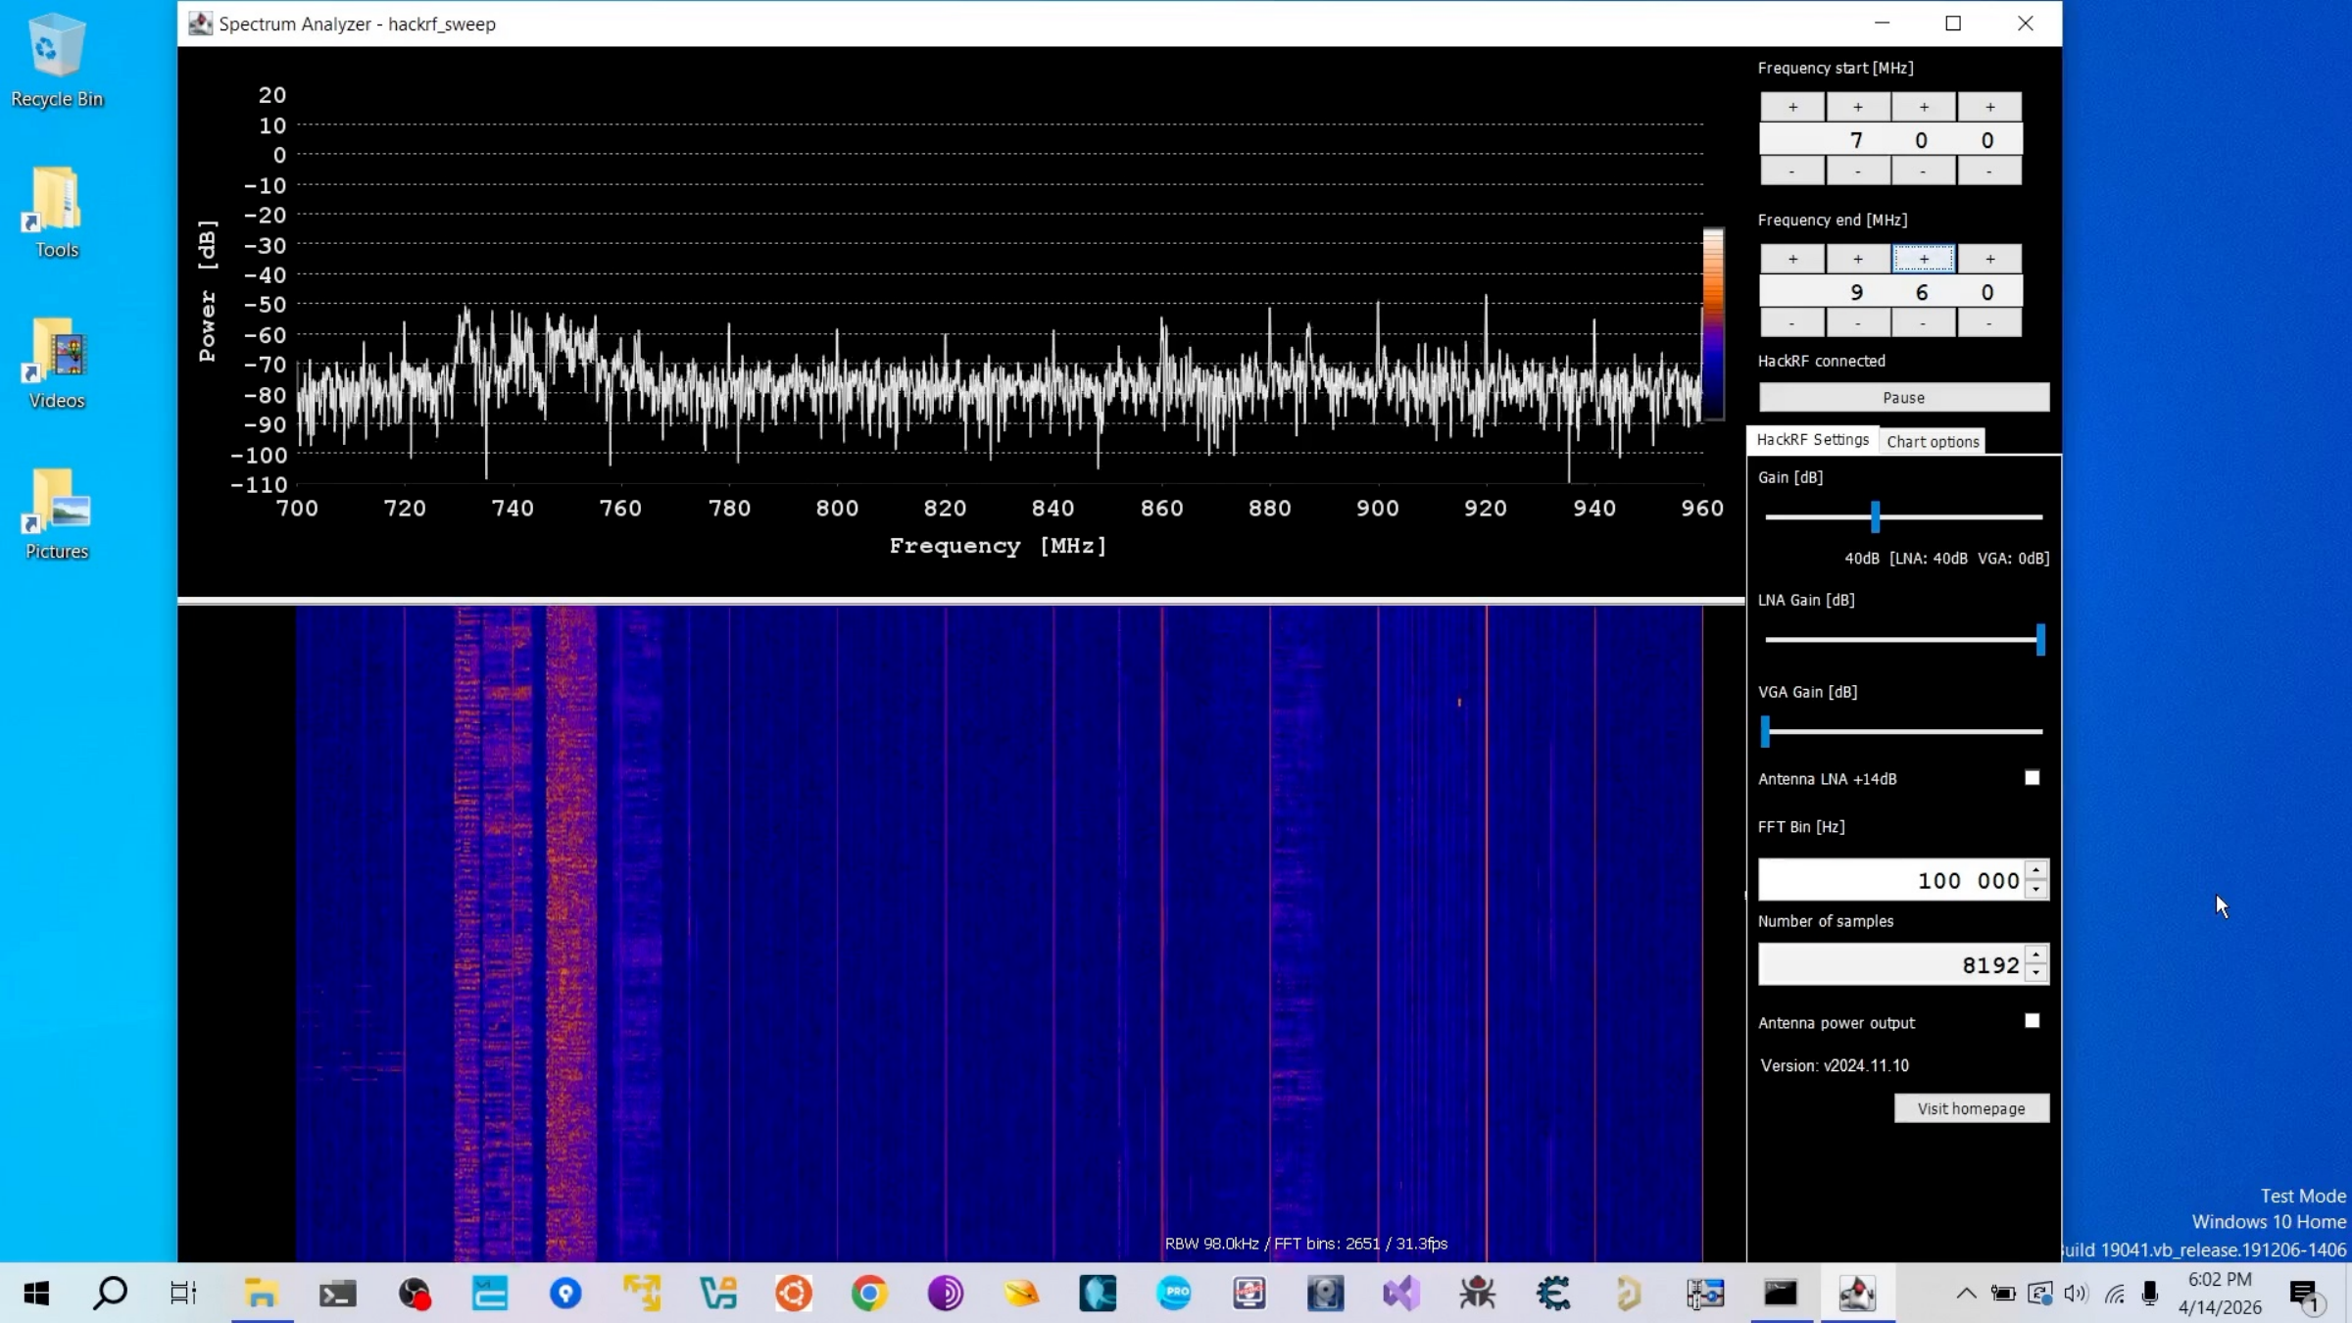This screenshot has width=2352, height=1323.
Task: Open Visual Studio from the taskbar
Action: (1401, 1294)
